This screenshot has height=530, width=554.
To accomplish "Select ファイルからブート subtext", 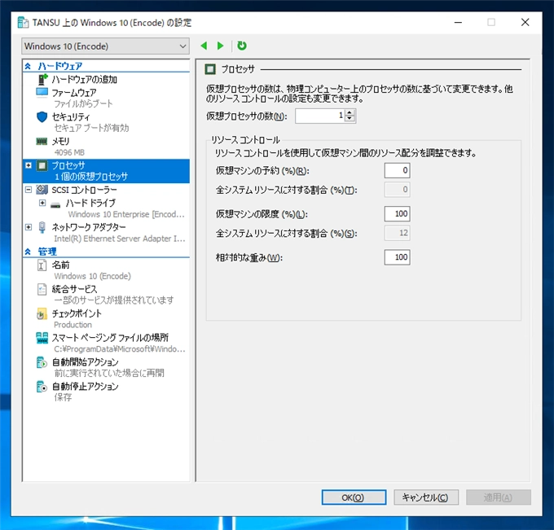I will coord(83,103).
